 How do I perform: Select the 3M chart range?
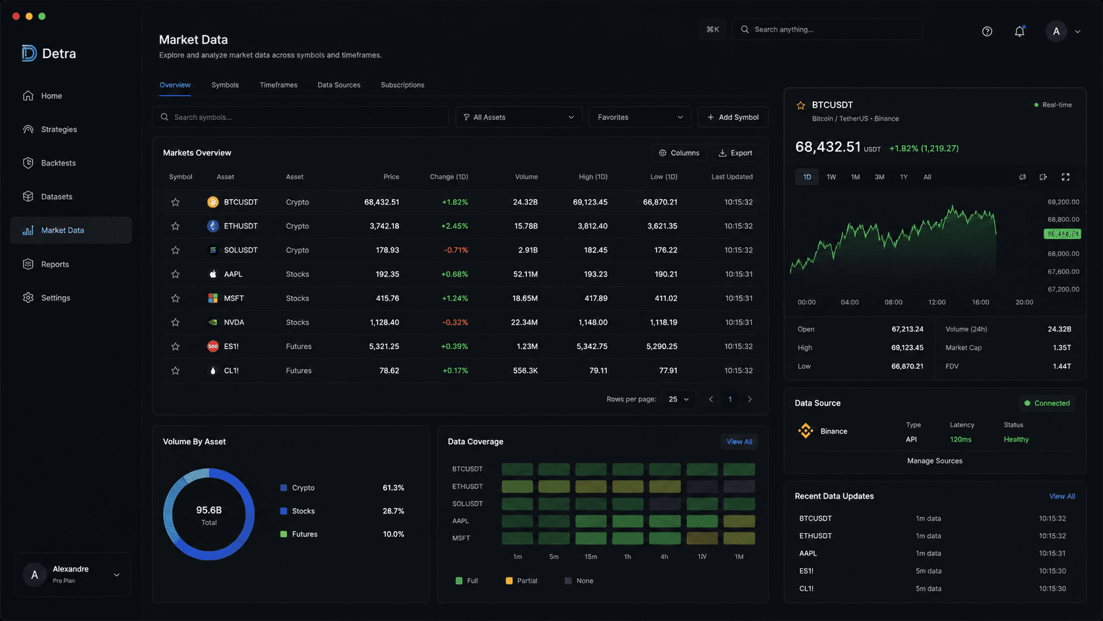[879, 177]
